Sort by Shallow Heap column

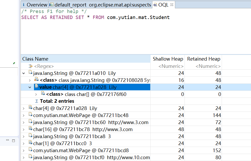(168, 59)
